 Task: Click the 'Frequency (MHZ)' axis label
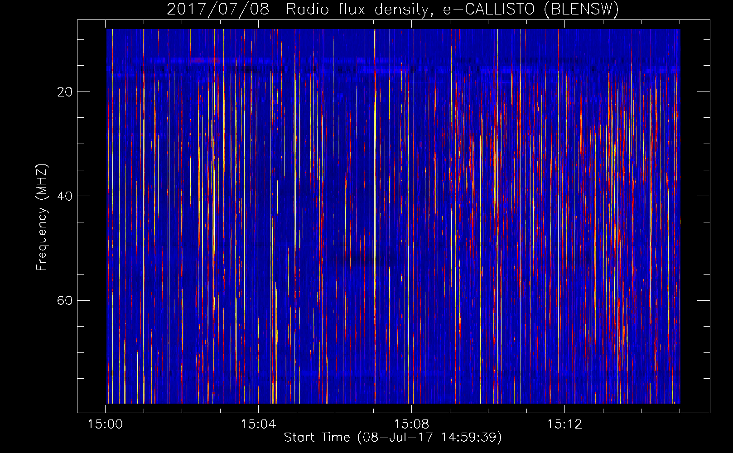coord(41,217)
